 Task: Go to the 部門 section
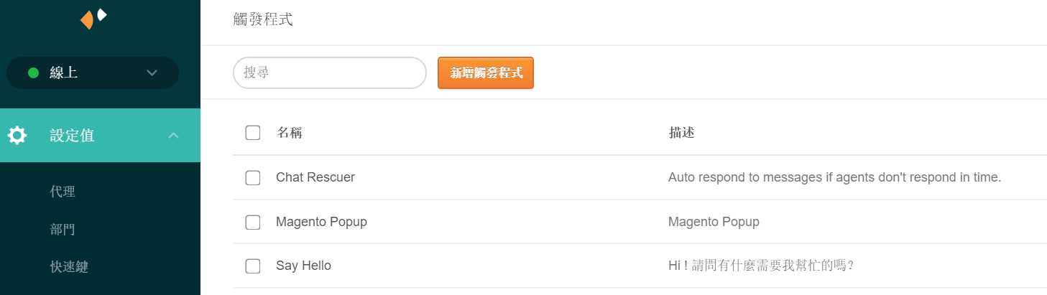[63, 230]
